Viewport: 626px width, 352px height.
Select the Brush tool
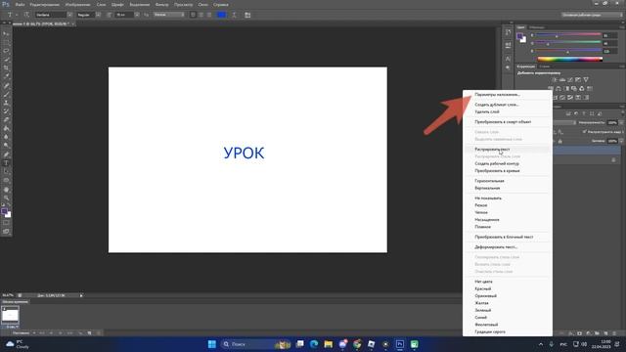coord(6,95)
